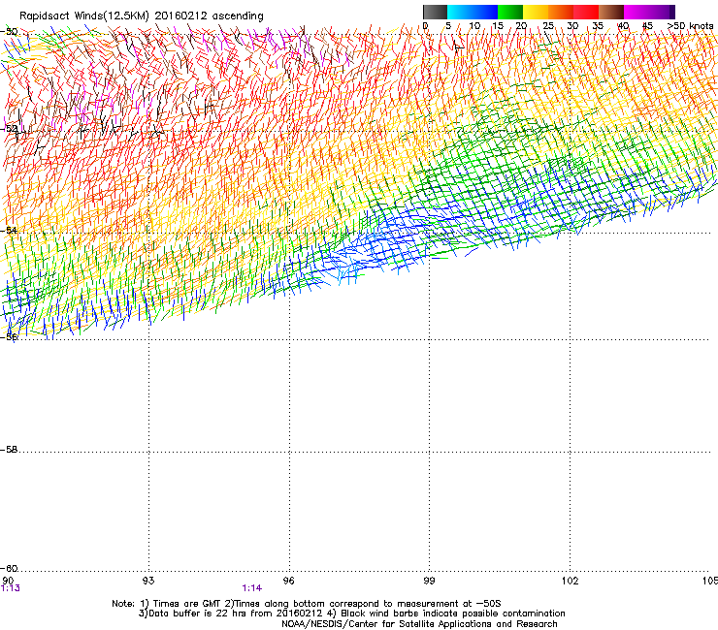This screenshot has height=630, width=718.
Task: Click the gray 0-5 knots color segment
Action: (435, 12)
